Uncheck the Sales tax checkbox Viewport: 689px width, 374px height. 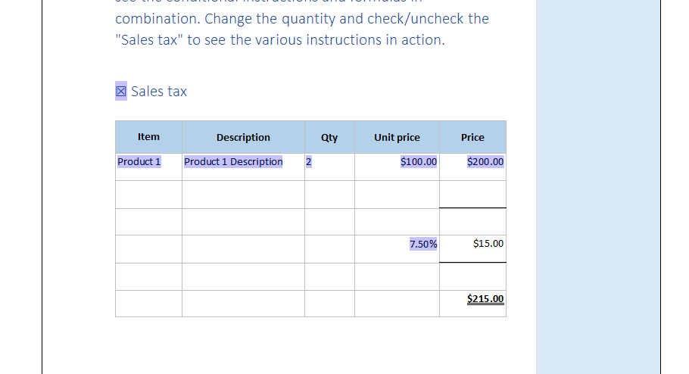121,91
